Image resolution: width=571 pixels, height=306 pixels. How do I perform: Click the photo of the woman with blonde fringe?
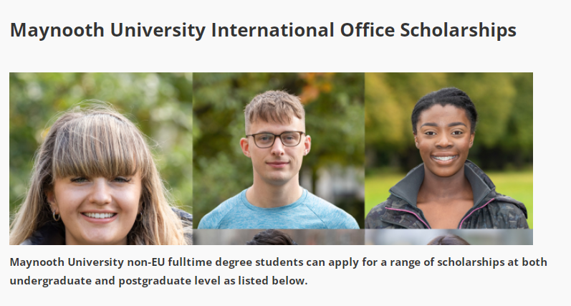pyautogui.click(x=101, y=158)
